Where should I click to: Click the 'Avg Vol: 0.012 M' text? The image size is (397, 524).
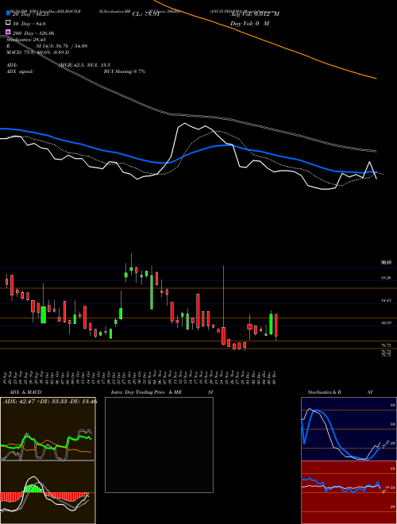(x=255, y=14)
